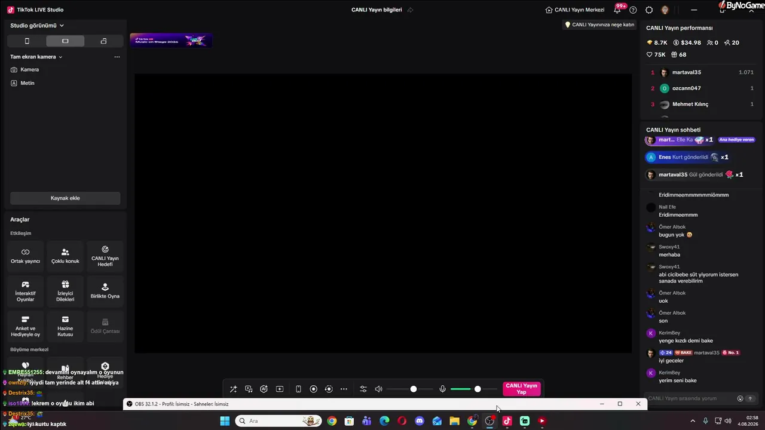The image size is (765, 430).
Task: Click the TikTok Music on Stage banner
Action: 171,41
